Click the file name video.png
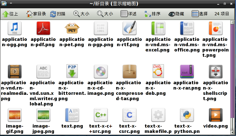 click(x=215, y=126)
